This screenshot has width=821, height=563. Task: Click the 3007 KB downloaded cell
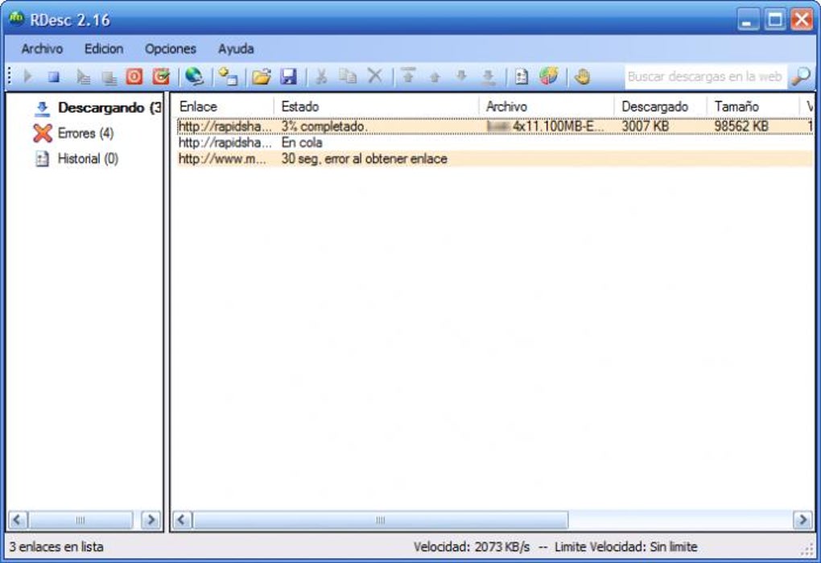pyautogui.click(x=645, y=126)
